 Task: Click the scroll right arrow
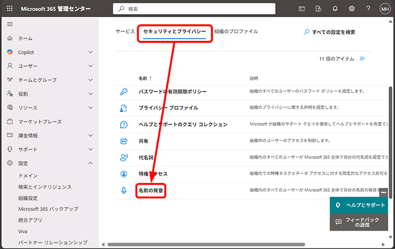coord(383,245)
